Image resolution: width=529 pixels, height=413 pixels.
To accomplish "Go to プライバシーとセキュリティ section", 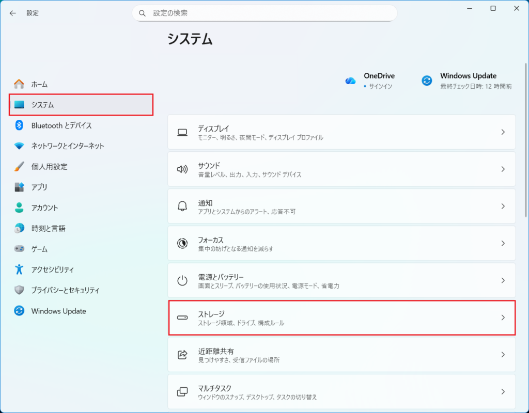I will (65, 291).
